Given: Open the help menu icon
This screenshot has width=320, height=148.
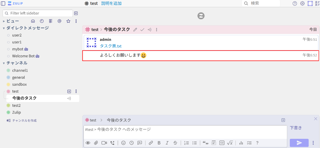Looking at the screenshot, I should pos(295,3).
